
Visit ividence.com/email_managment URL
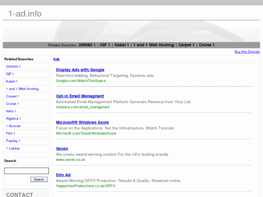(83, 107)
